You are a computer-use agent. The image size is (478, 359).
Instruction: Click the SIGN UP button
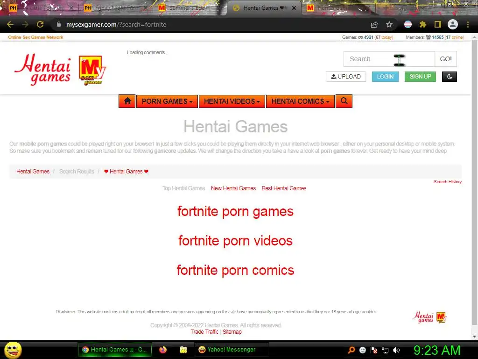[x=420, y=77]
